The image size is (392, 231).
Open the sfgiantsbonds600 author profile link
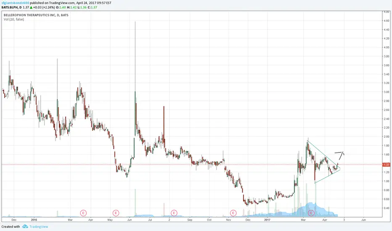pos(15,3)
